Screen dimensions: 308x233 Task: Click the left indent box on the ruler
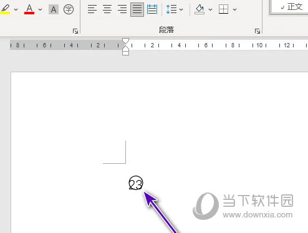coord(125,53)
